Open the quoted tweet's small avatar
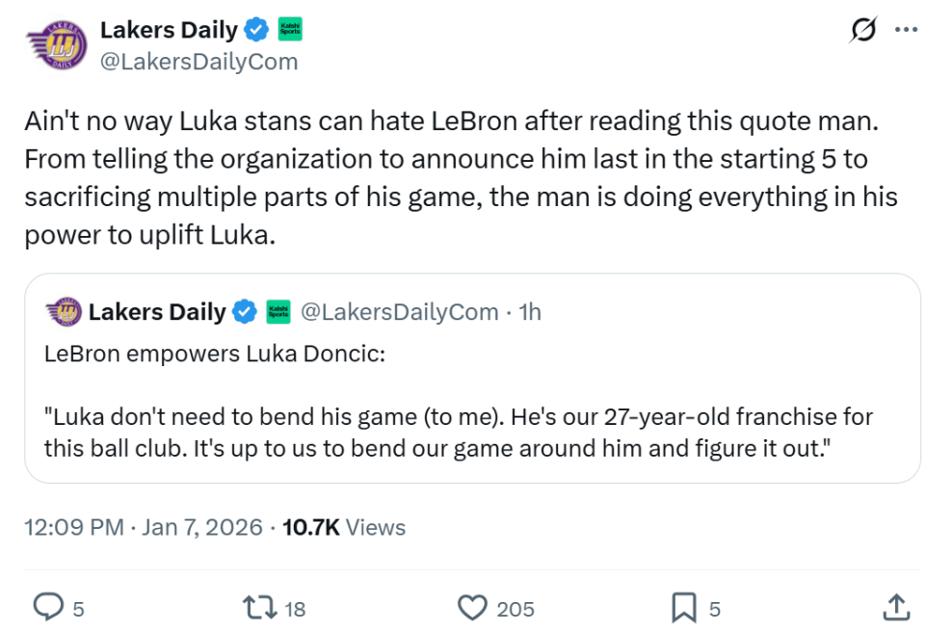This screenshot has width=925, height=631. (x=64, y=311)
